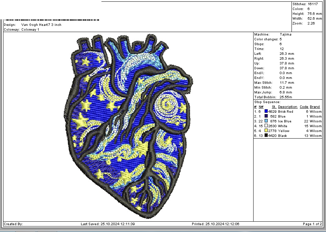The image size is (326, 232).
Task: Click the Width value '52.6 mm'
Action: 315,19
